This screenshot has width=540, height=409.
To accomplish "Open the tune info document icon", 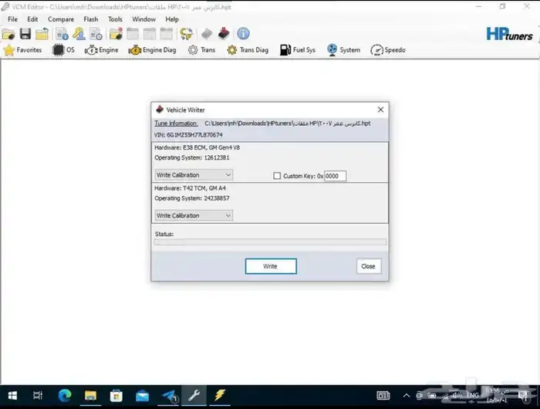I will [62, 34].
